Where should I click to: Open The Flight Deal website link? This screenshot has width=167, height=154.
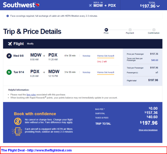pyautogui.click(x=36, y=150)
